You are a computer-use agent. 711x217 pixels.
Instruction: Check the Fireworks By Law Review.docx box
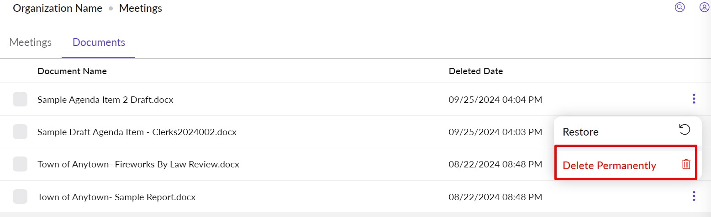click(x=20, y=164)
